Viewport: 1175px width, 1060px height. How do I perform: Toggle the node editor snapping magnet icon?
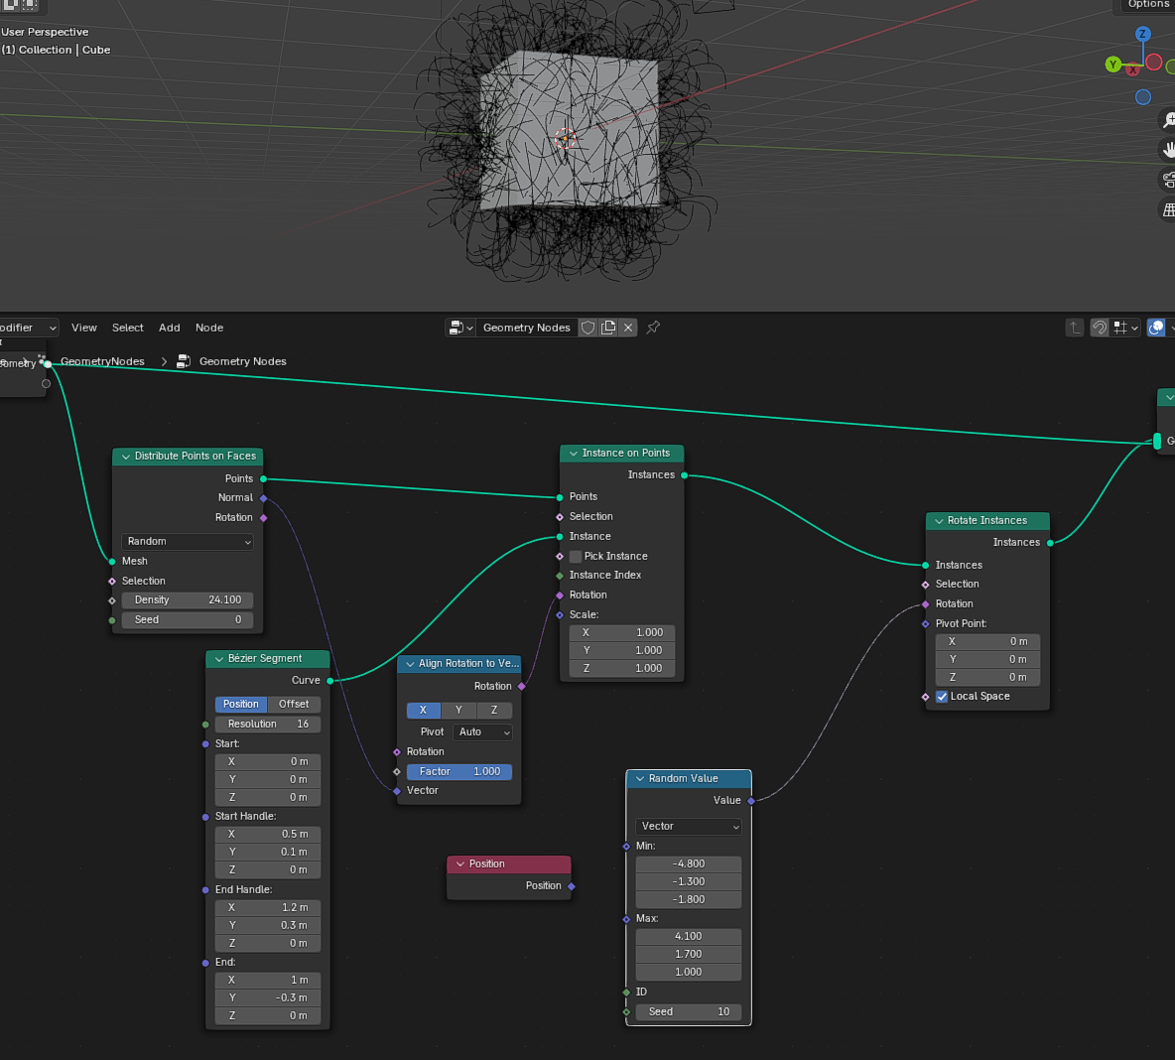[1100, 328]
